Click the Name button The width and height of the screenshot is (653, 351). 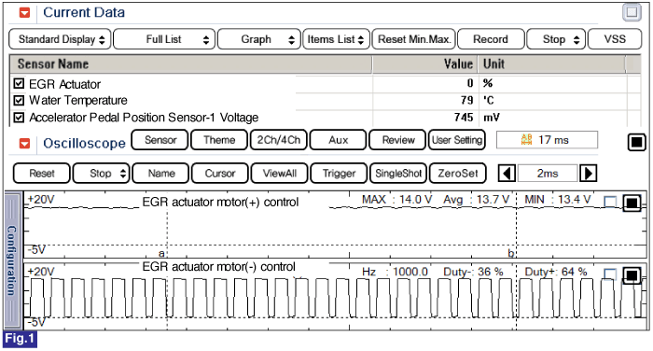pyautogui.click(x=160, y=173)
